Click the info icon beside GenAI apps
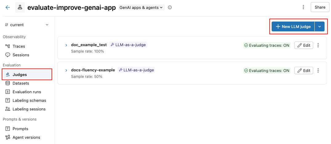 [170, 7]
